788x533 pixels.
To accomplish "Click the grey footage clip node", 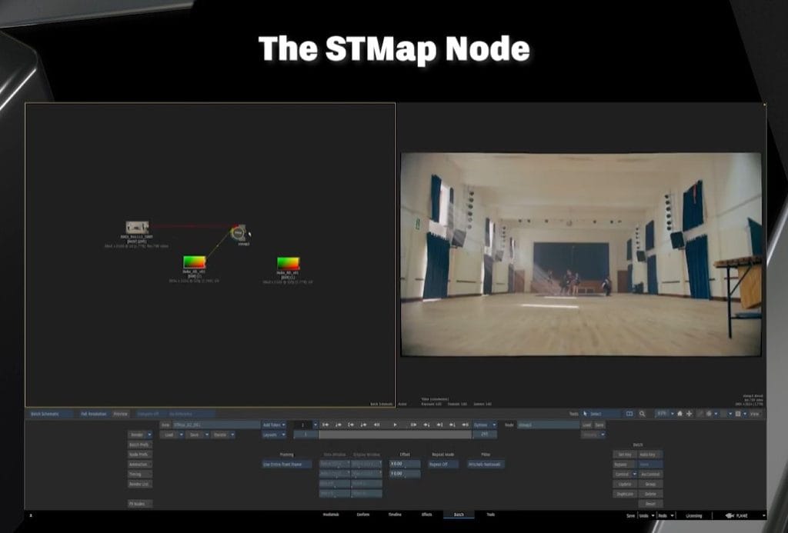I will tap(137, 228).
